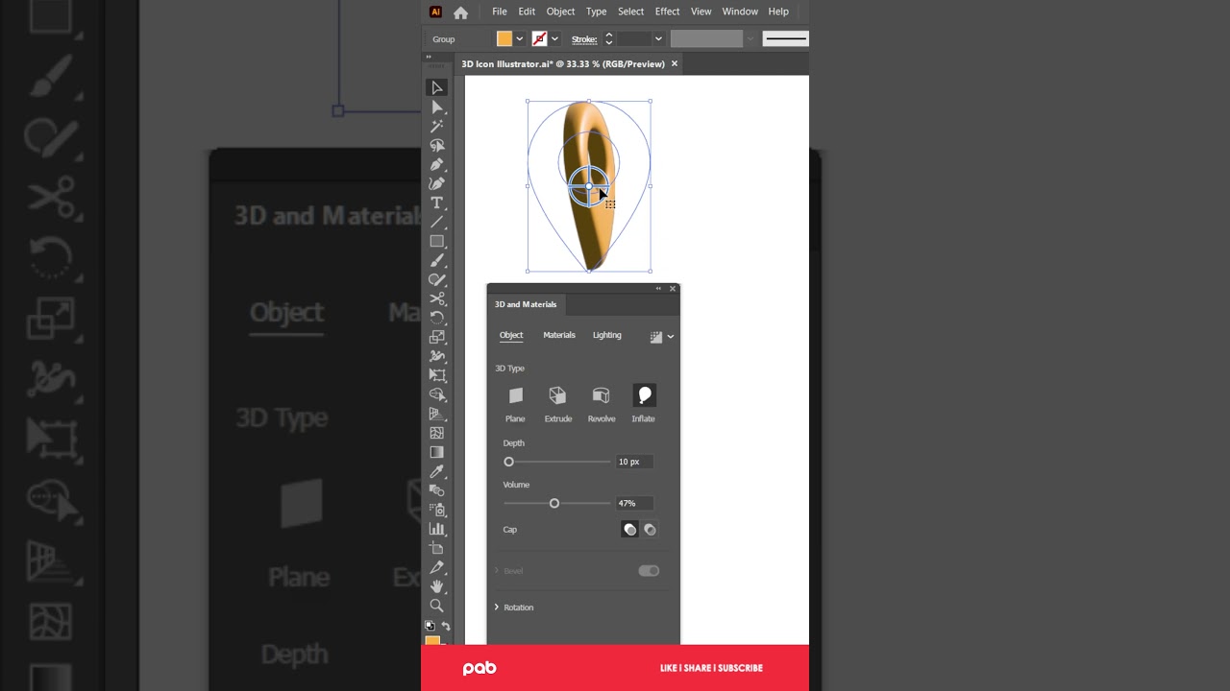Select the Free Transform tool

(x=437, y=375)
